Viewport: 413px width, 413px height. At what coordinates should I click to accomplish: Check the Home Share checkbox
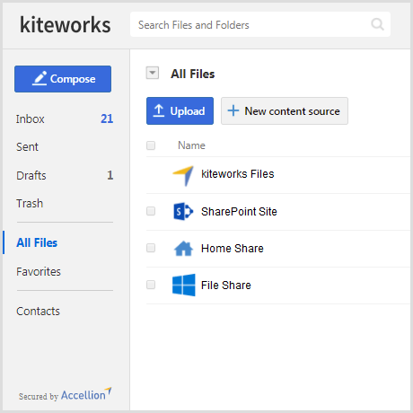151,248
